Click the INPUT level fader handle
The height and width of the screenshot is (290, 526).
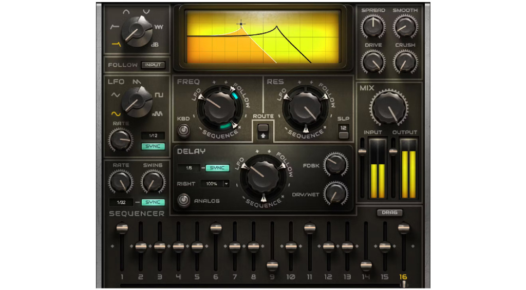(x=363, y=152)
